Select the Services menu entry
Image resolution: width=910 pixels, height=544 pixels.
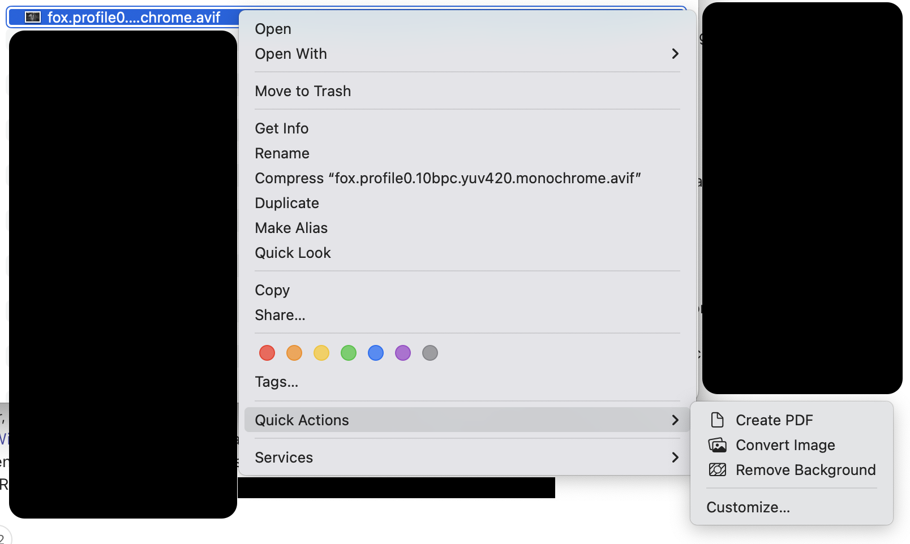(x=467, y=457)
